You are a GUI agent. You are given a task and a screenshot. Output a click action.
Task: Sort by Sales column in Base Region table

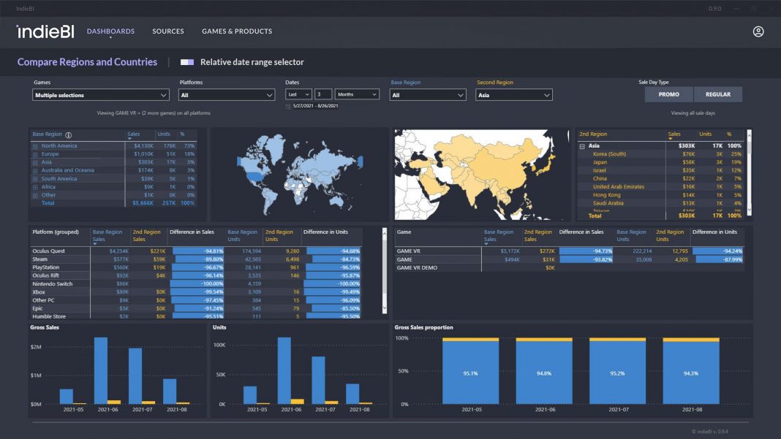point(133,134)
